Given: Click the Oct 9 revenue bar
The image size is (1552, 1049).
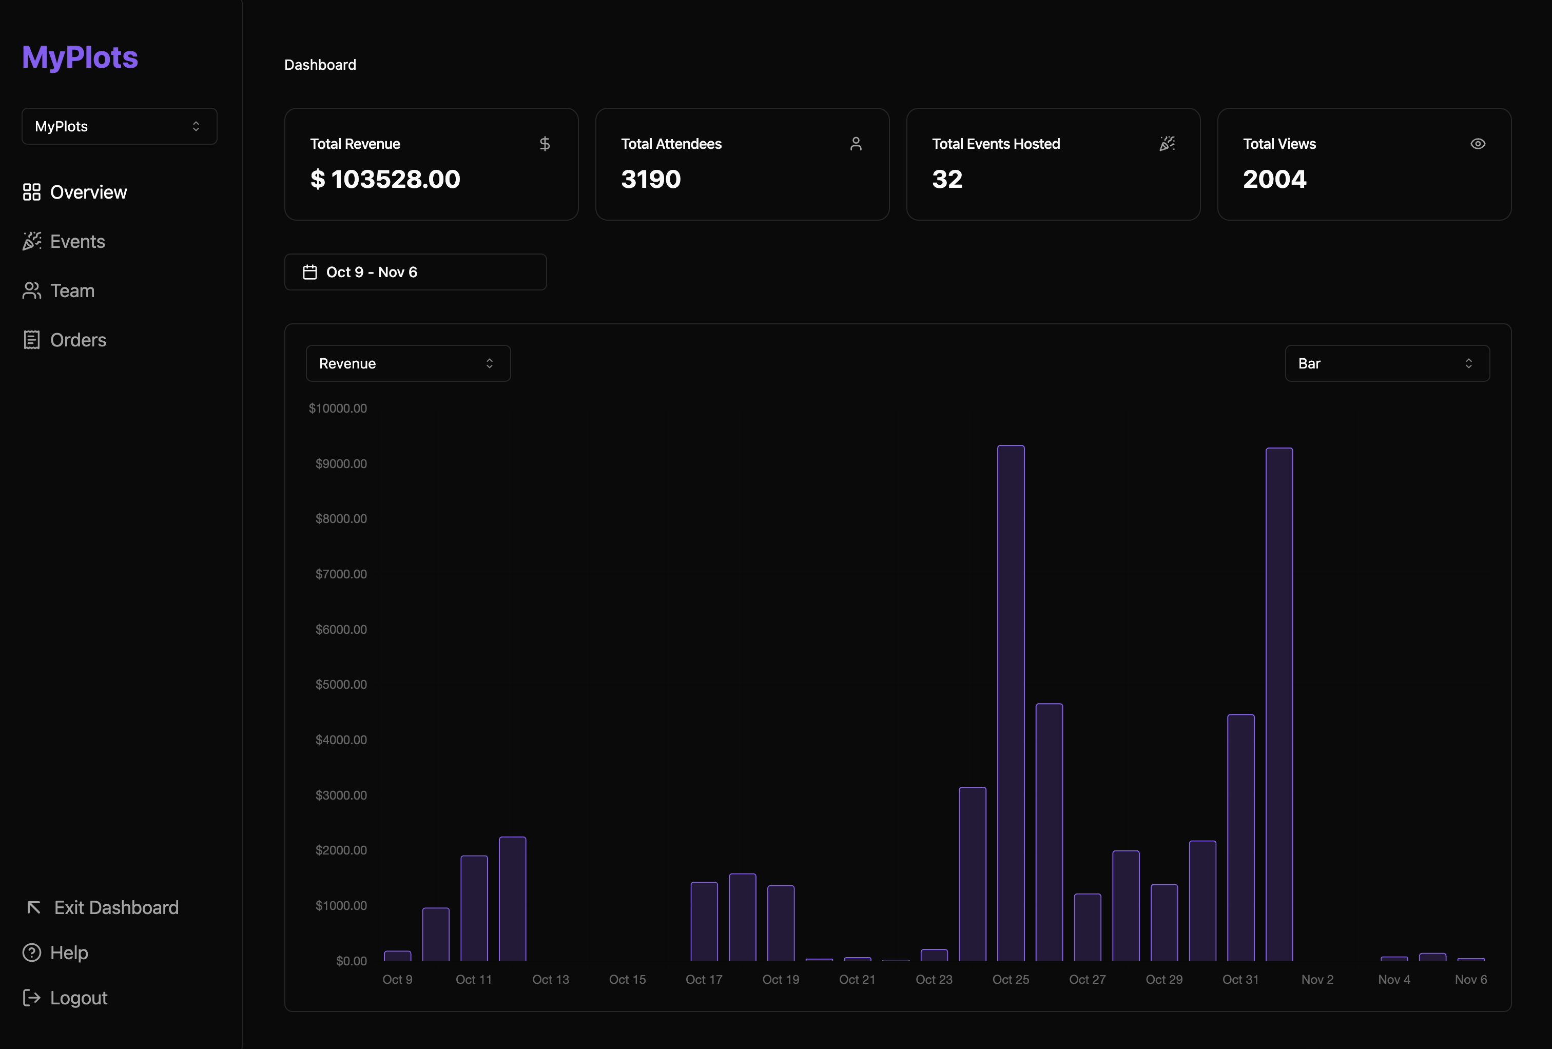Looking at the screenshot, I should pyautogui.click(x=397, y=956).
